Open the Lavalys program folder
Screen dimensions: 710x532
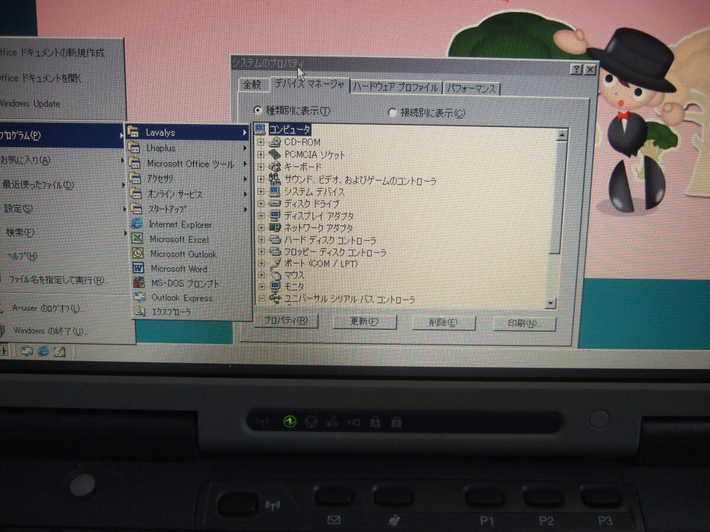tap(188, 132)
